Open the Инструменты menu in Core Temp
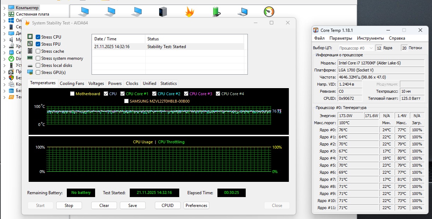 (370, 38)
